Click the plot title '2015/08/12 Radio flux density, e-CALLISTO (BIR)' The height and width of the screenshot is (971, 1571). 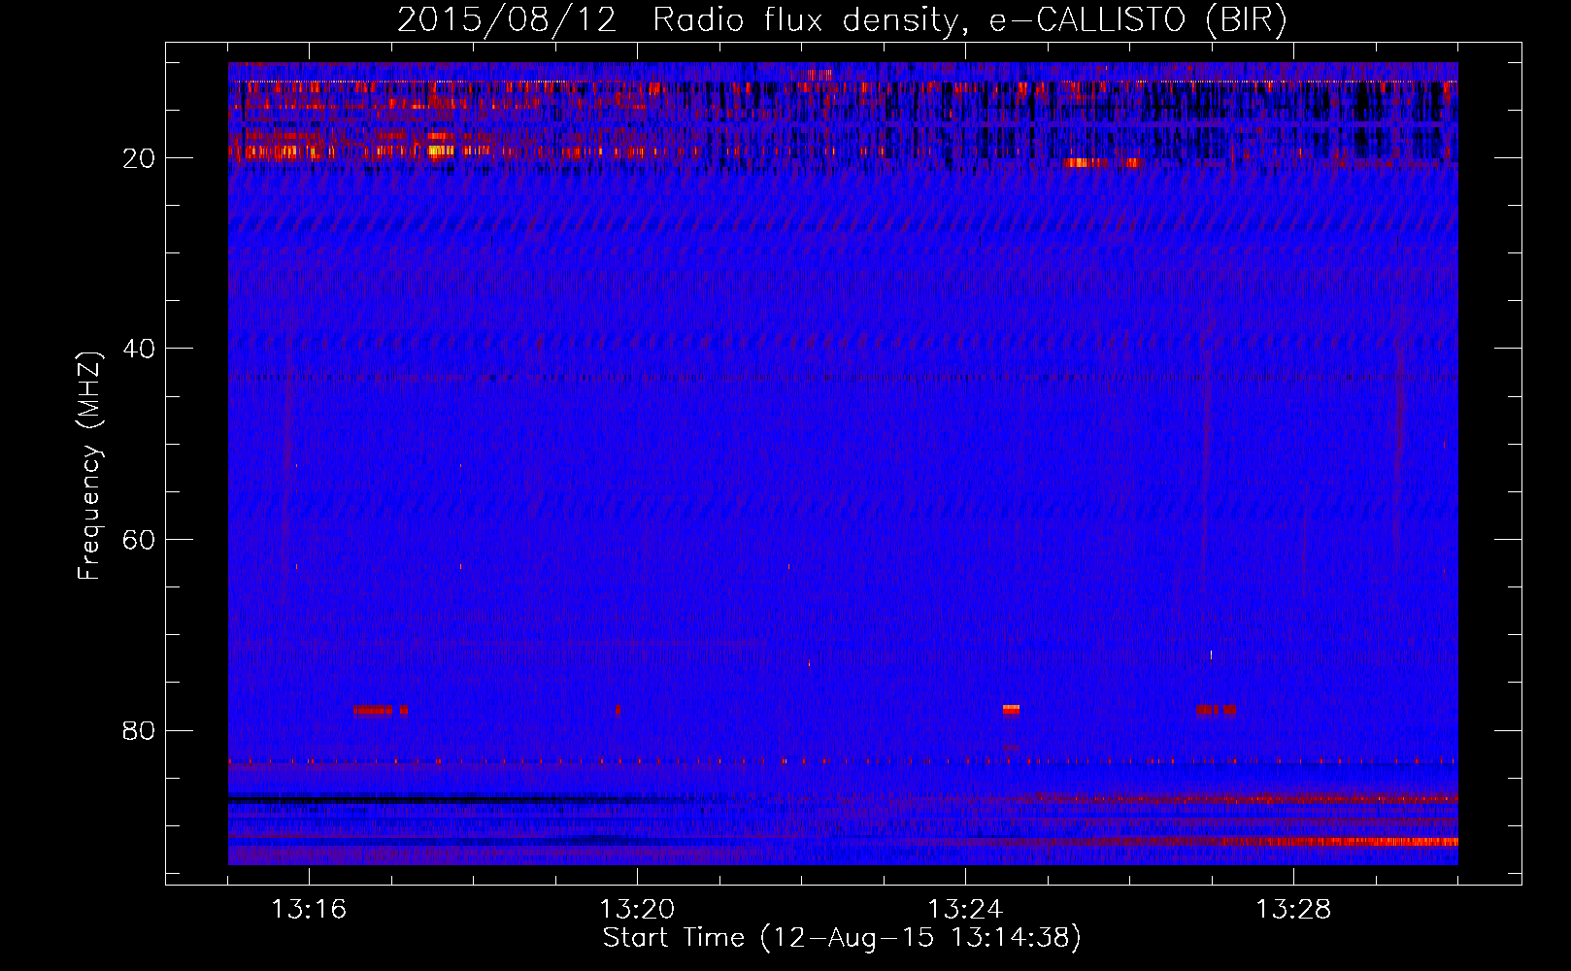[x=842, y=19]
